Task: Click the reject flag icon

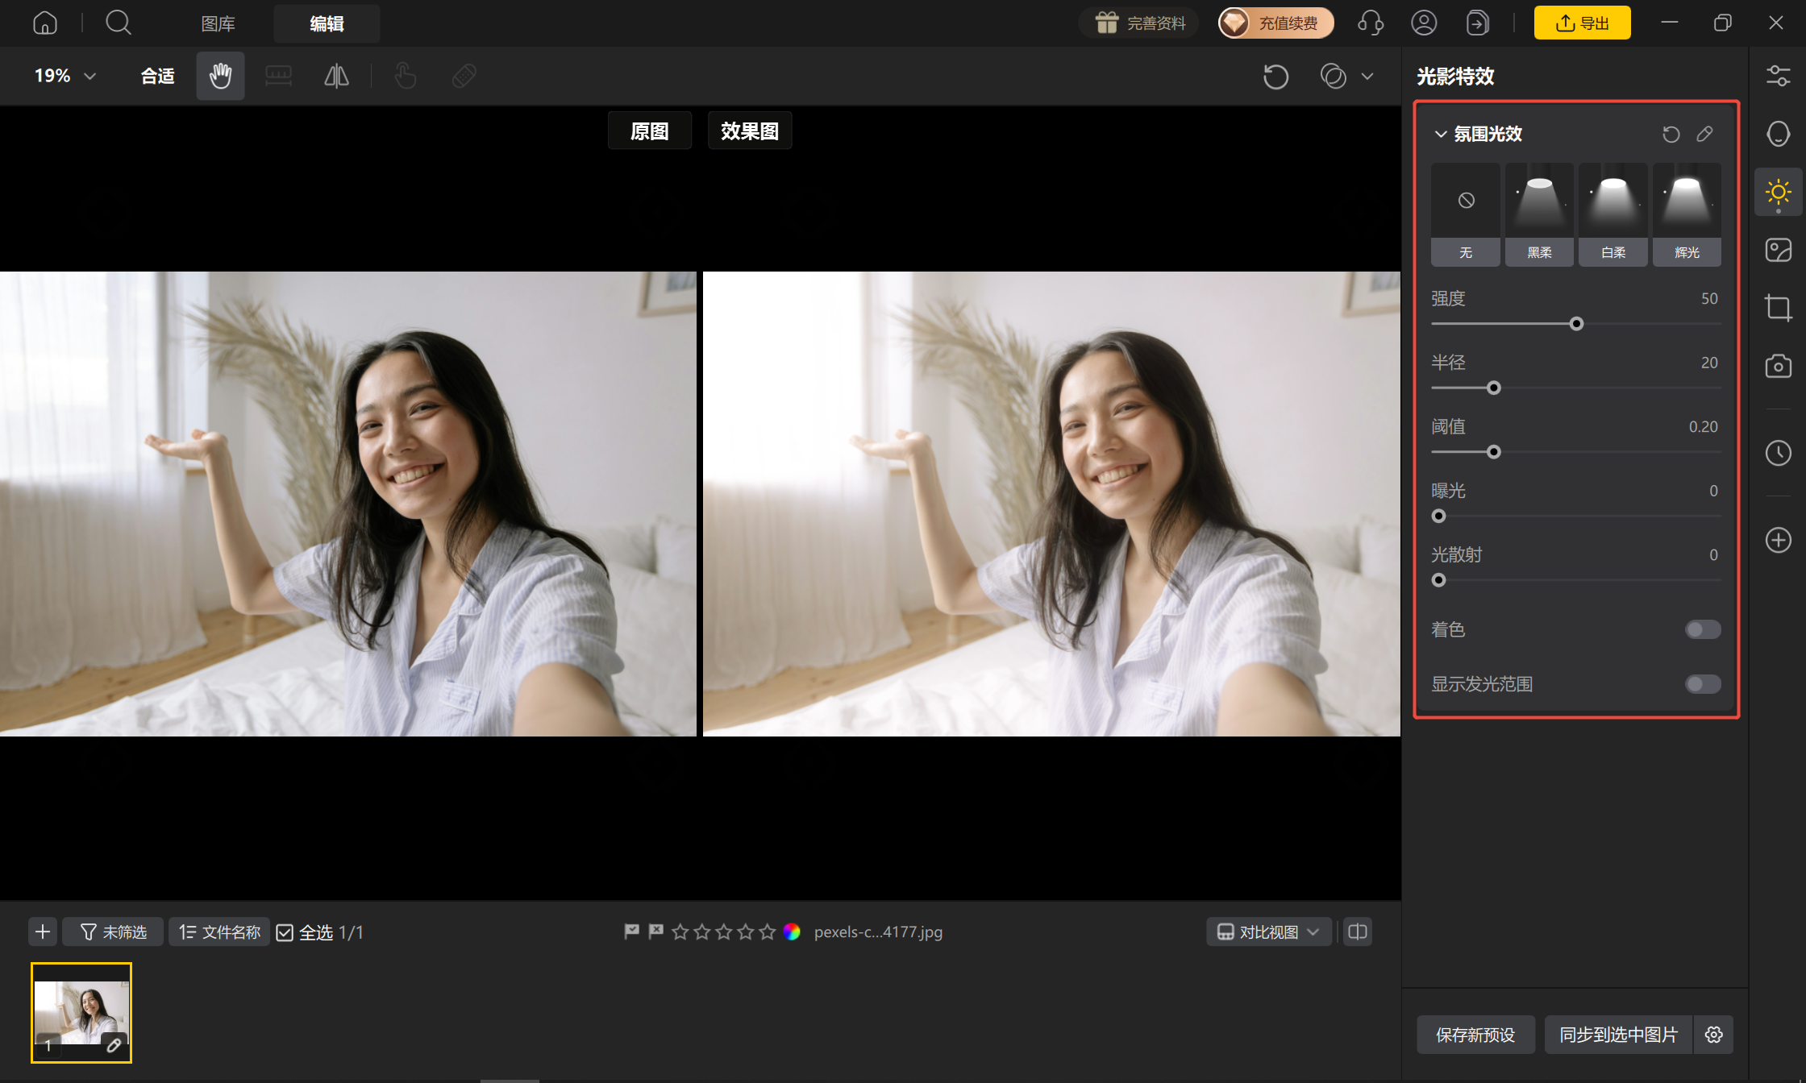Action: (x=655, y=932)
